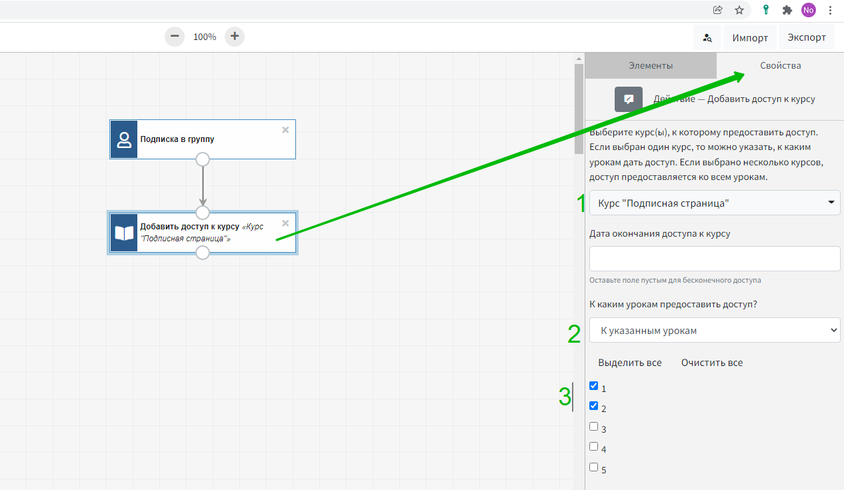This screenshot has height=490, width=844.
Task: Open the 'Свойства' tab
Action: point(780,65)
